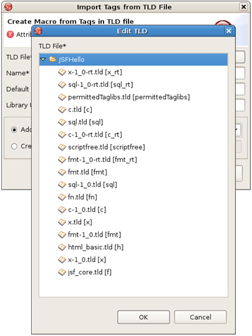Choose jsf_core.tld [f] entry
The width and height of the screenshot is (252, 336).
click(90, 272)
